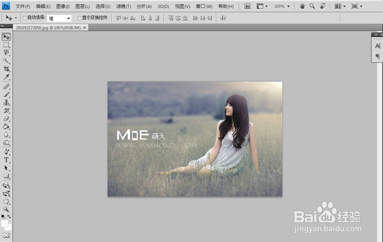The width and height of the screenshot is (383, 242).
Task: Click the background color swatch
Action: tap(10, 228)
